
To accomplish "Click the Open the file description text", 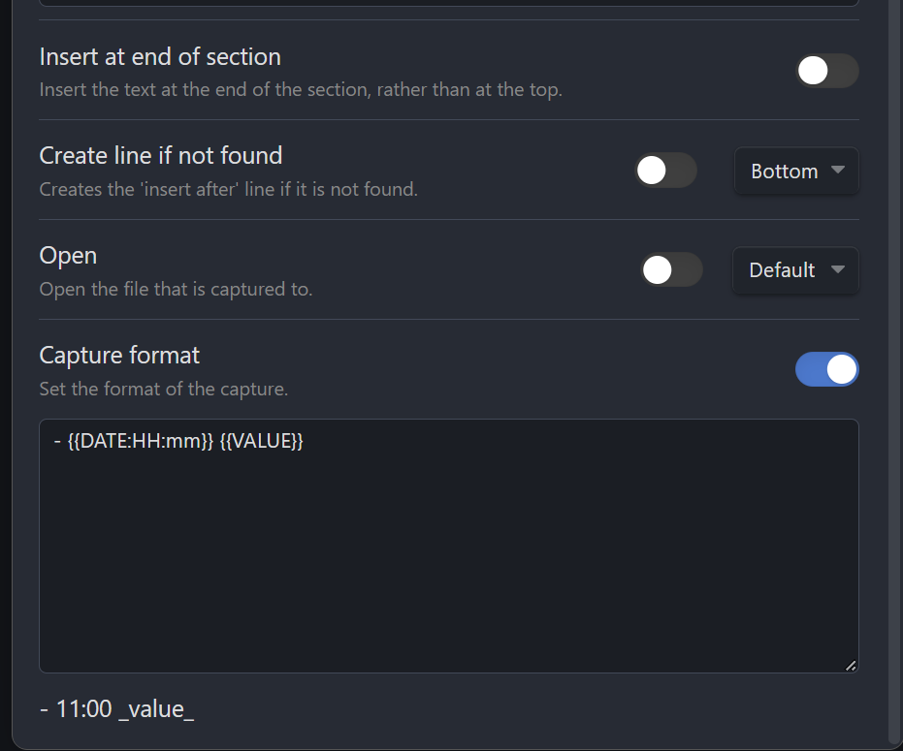I will tap(176, 288).
